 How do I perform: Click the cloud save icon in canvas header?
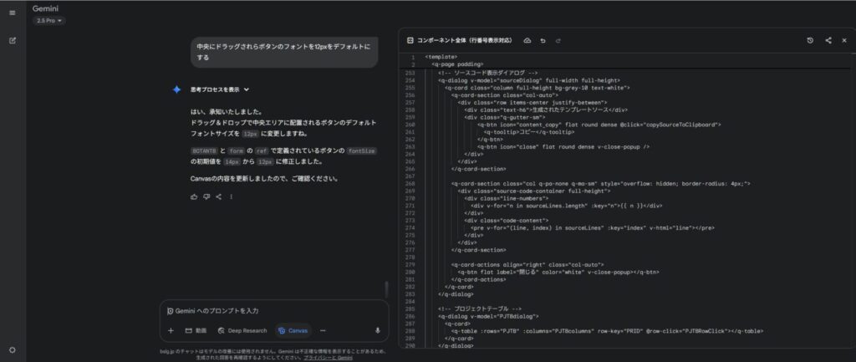[x=527, y=40]
